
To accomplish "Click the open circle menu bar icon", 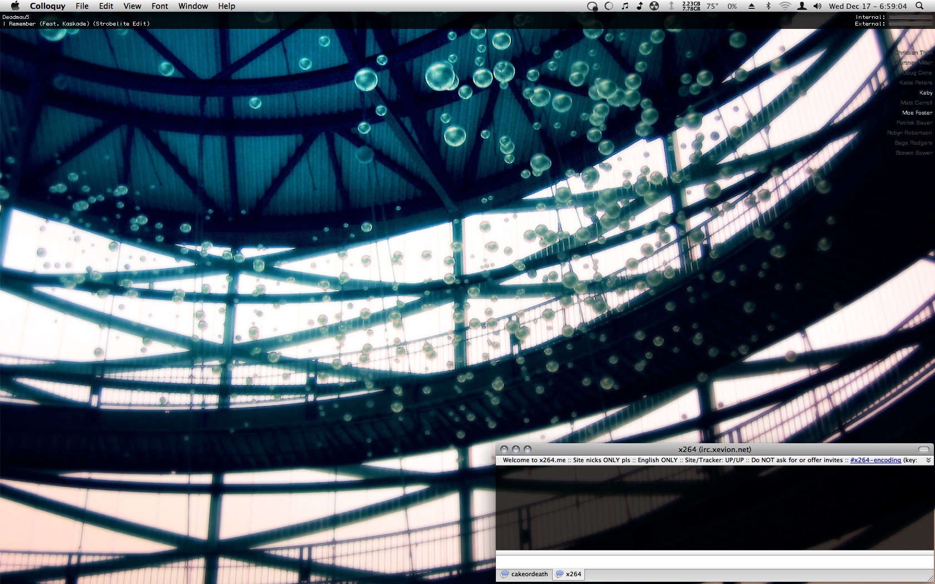I will click(x=609, y=6).
